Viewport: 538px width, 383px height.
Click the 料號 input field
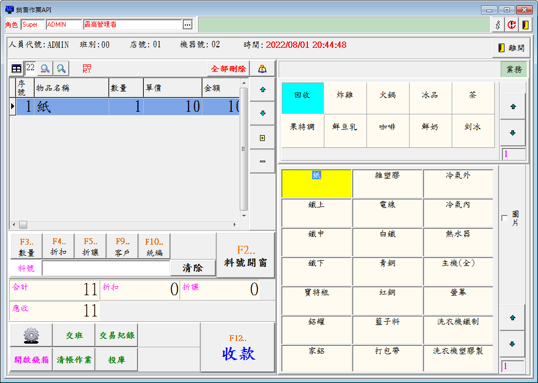(105, 268)
